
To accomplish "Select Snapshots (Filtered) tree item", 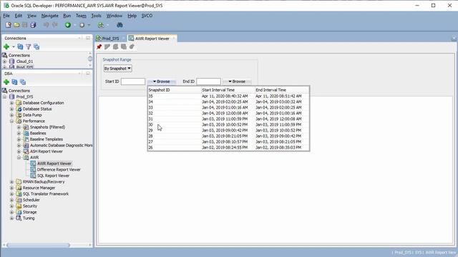I will point(47,127).
